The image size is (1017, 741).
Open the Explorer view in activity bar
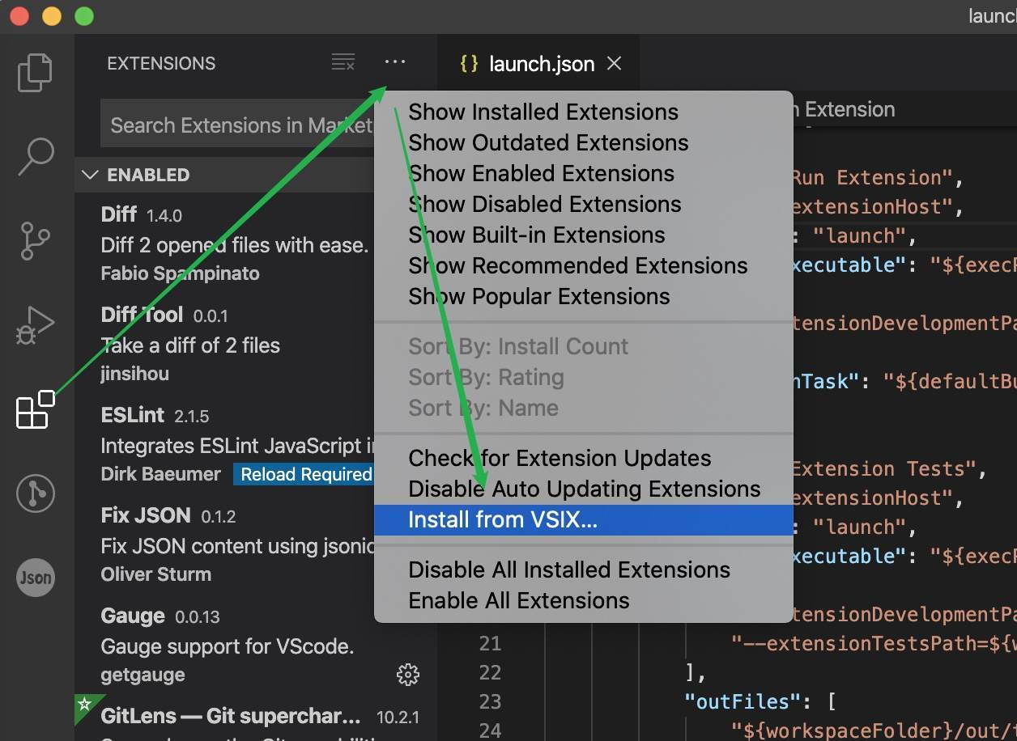click(35, 72)
